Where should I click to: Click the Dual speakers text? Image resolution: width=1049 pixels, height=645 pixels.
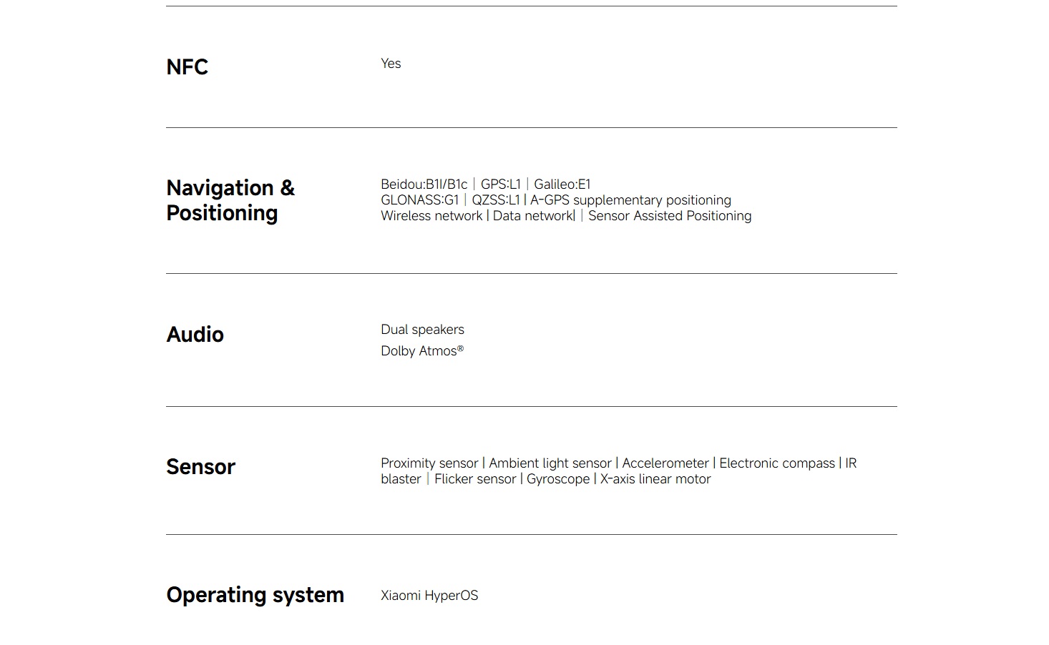click(422, 330)
